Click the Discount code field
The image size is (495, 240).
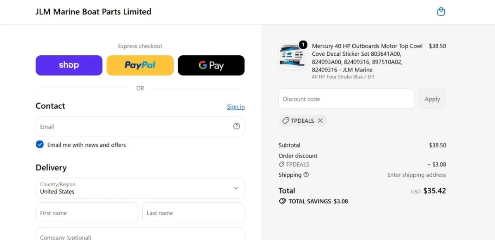pyautogui.click(x=346, y=99)
